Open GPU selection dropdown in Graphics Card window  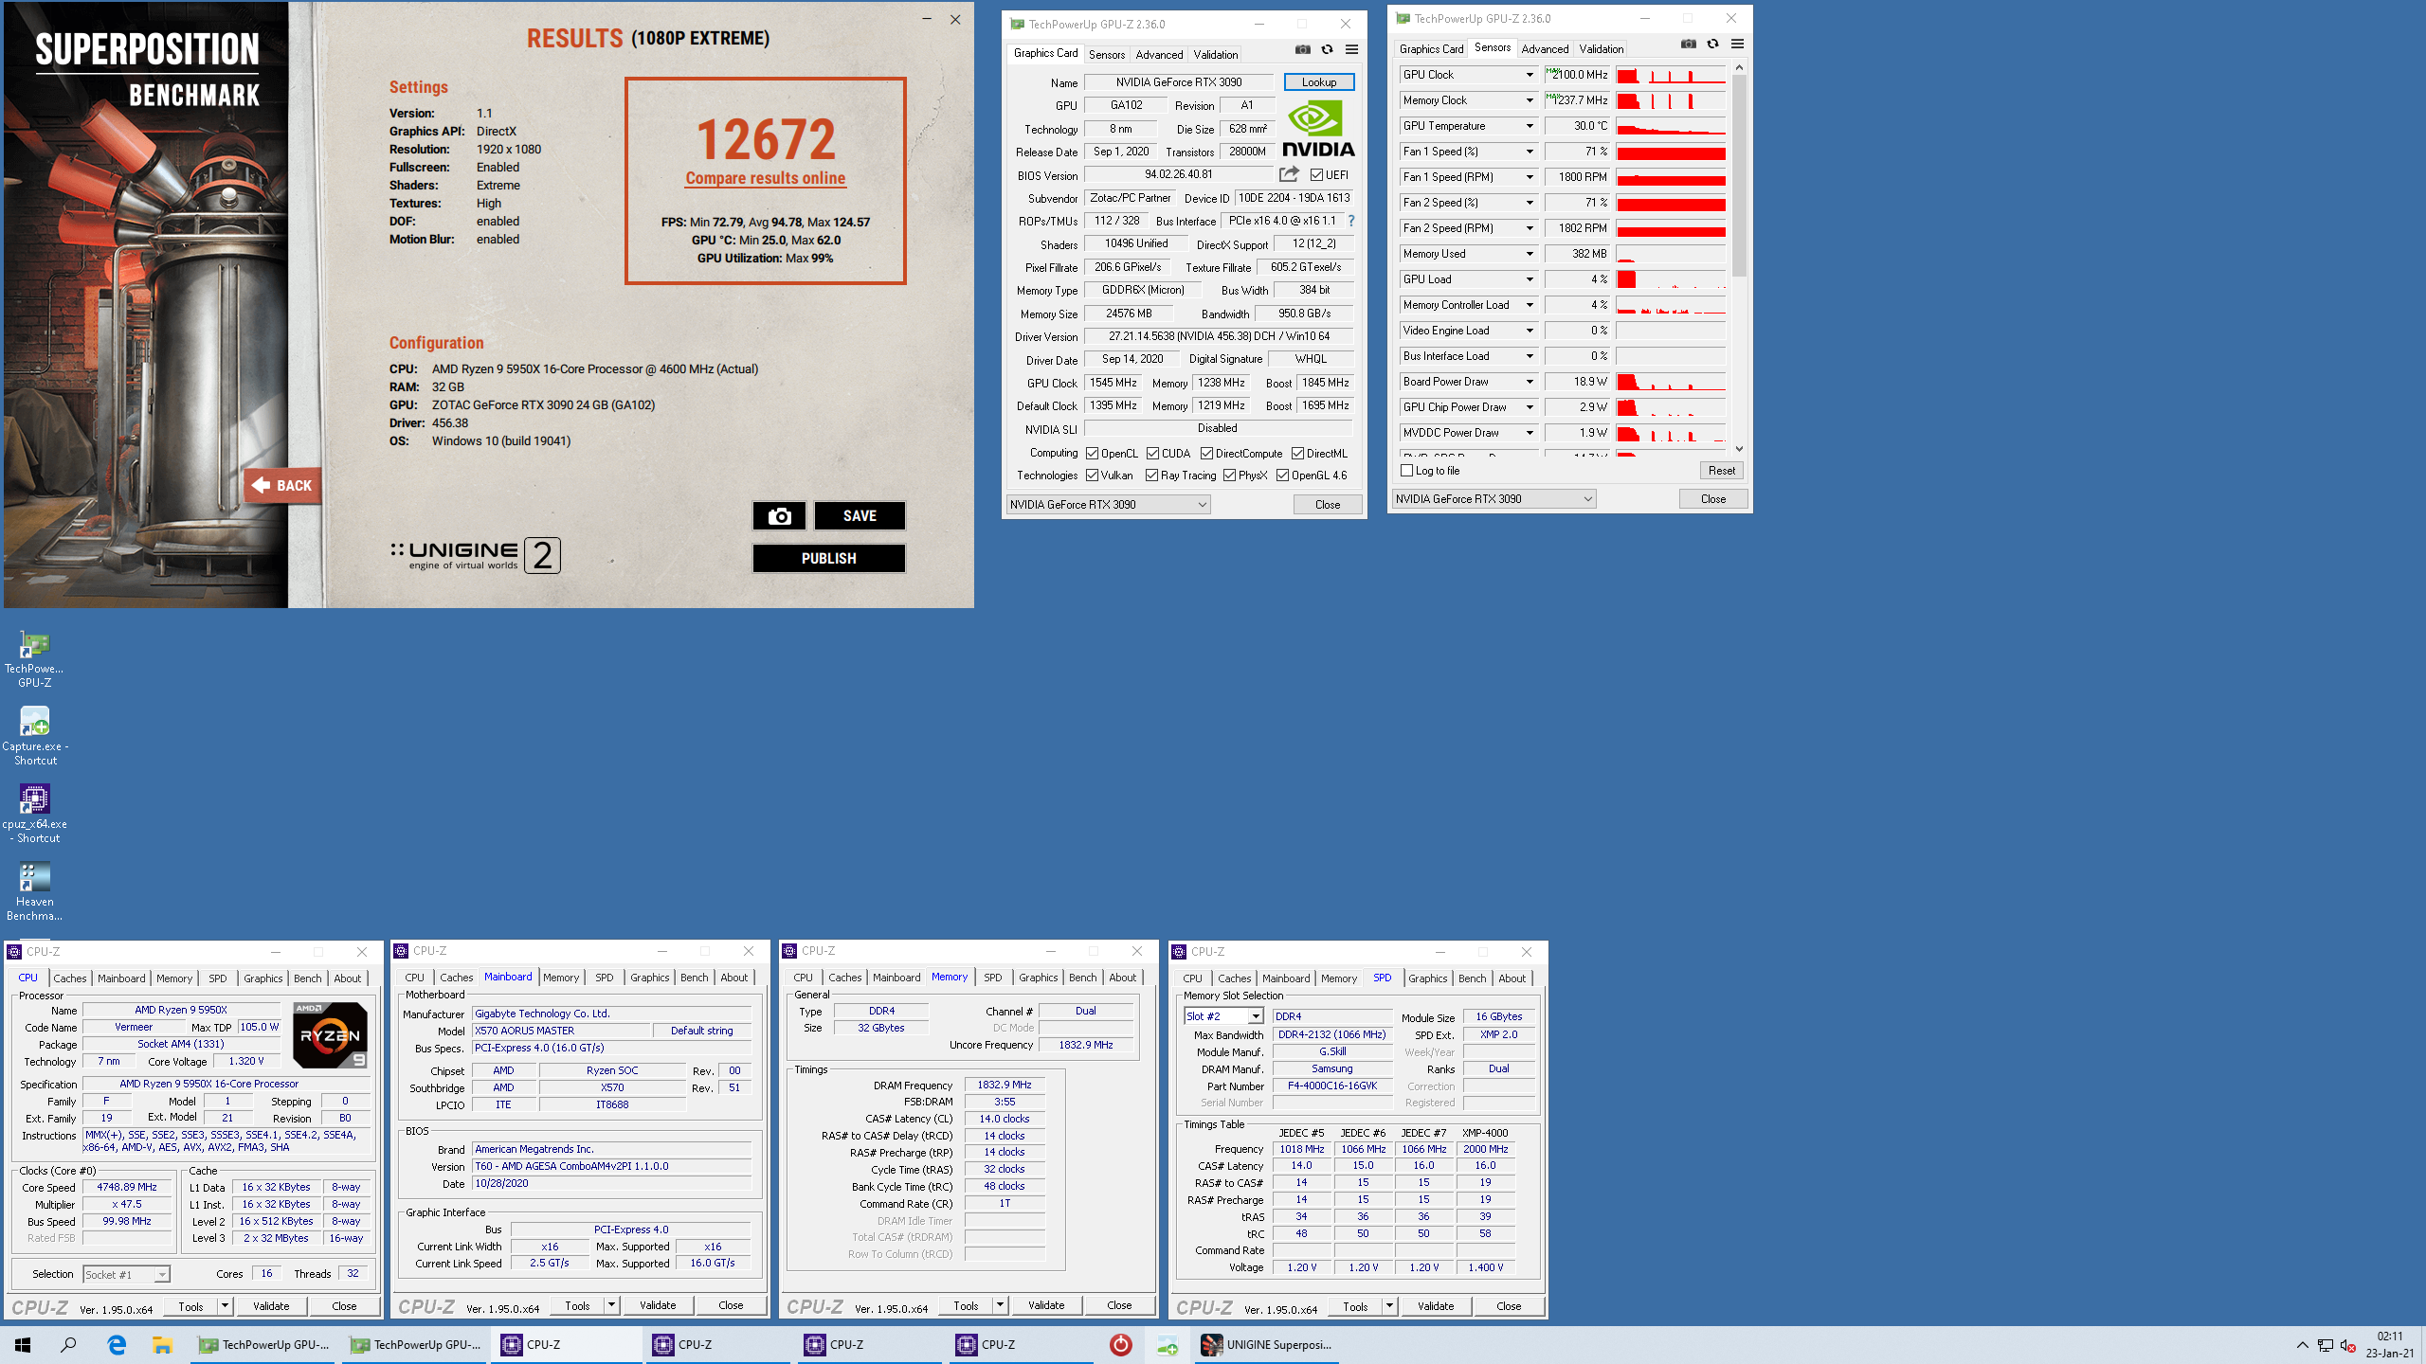tap(1108, 505)
